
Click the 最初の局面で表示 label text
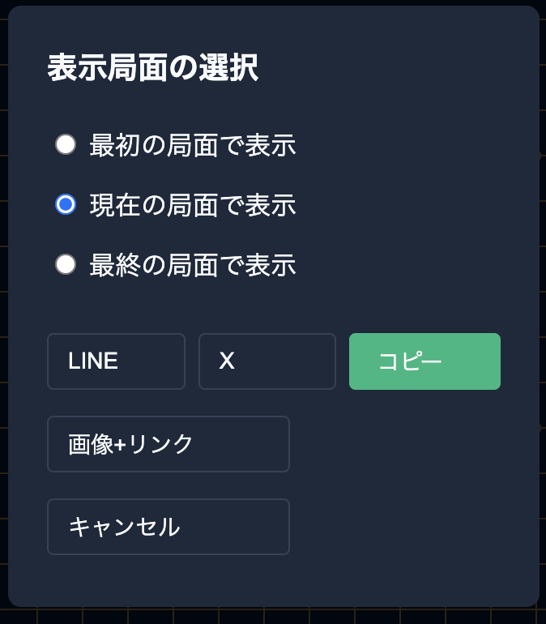193,145
